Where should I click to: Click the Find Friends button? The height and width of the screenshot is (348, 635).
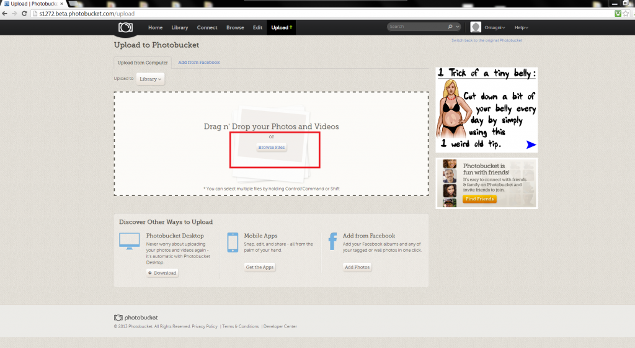pyautogui.click(x=479, y=199)
